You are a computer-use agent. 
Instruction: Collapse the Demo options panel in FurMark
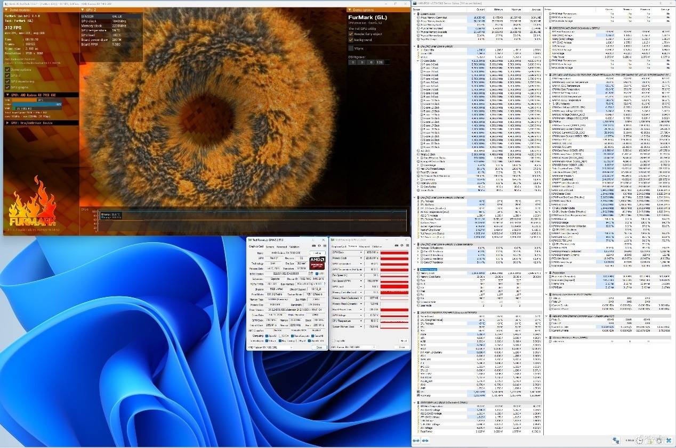click(350, 10)
